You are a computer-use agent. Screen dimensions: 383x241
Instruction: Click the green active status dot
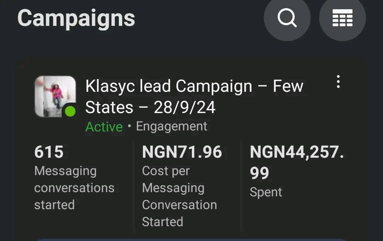pyautogui.click(x=70, y=111)
